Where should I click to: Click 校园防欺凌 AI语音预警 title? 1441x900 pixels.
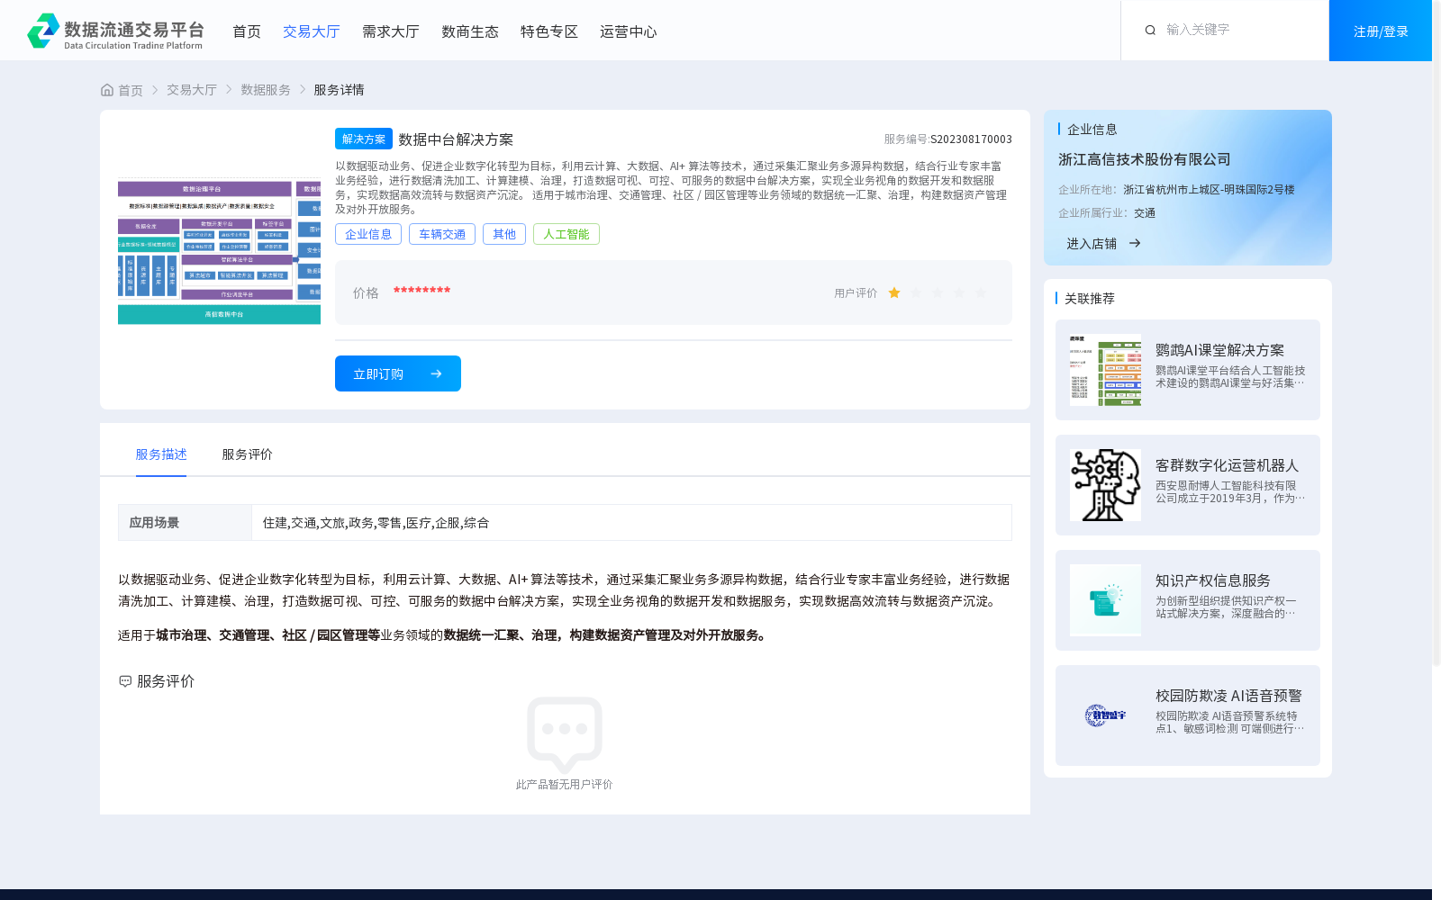(x=1228, y=696)
